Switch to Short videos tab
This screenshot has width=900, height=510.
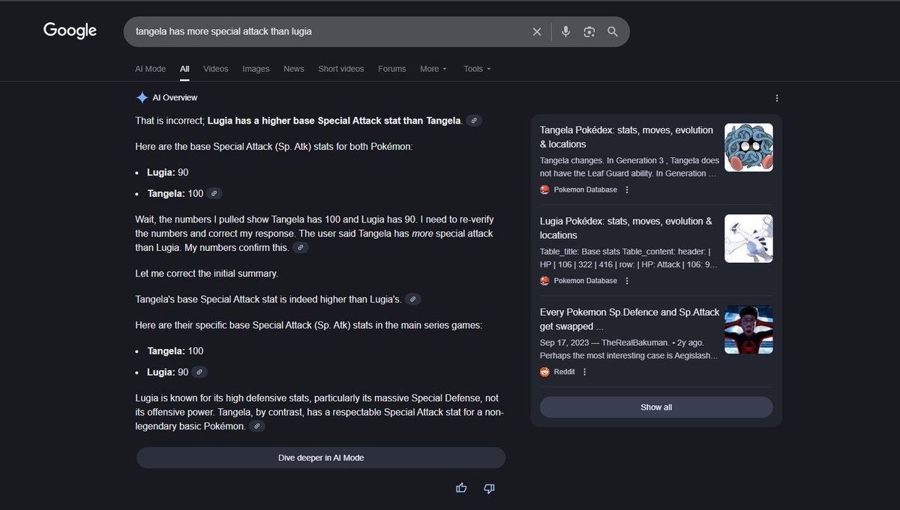point(341,69)
